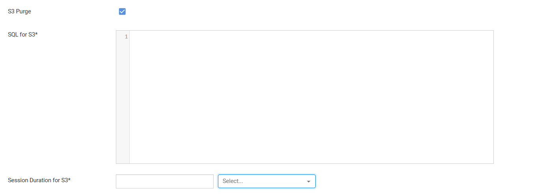This screenshot has height=194, width=536.
Task: Click the down triangle in Select... combo box
Action: 309,181
